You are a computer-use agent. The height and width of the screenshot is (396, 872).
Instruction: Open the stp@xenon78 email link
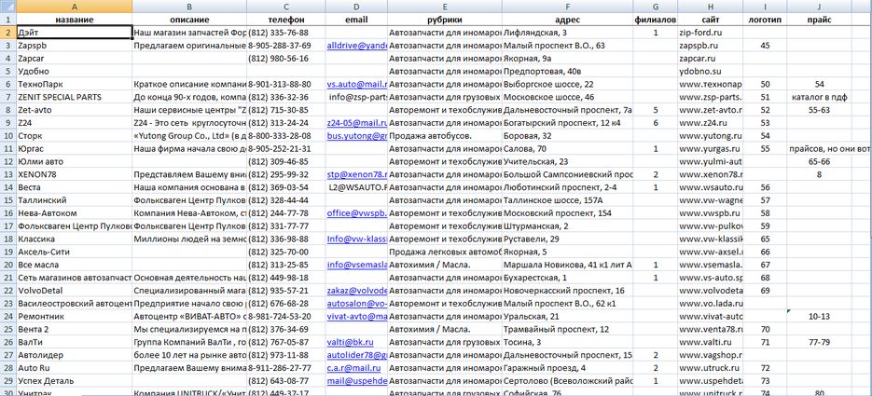(356, 174)
